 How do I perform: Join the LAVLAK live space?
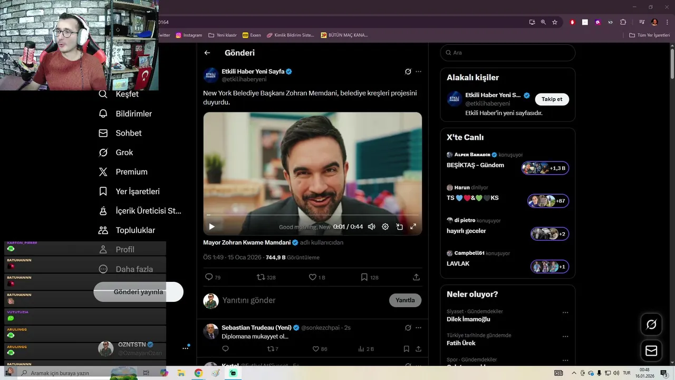coord(549,267)
